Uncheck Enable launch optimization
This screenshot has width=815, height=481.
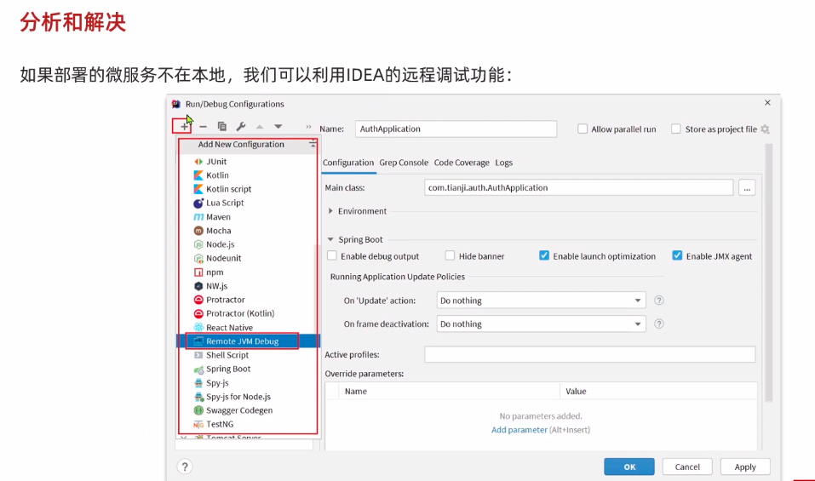coord(543,255)
